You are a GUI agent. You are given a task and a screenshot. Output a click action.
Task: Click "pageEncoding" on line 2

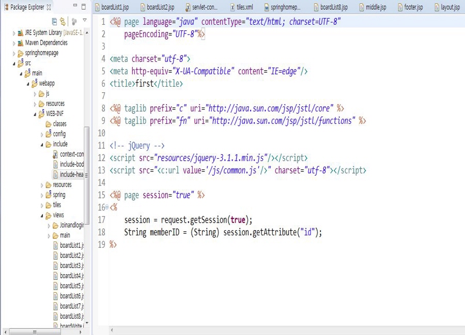(x=146, y=35)
